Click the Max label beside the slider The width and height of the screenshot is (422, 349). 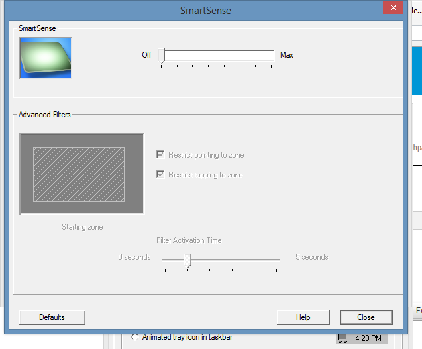tap(287, 55)
